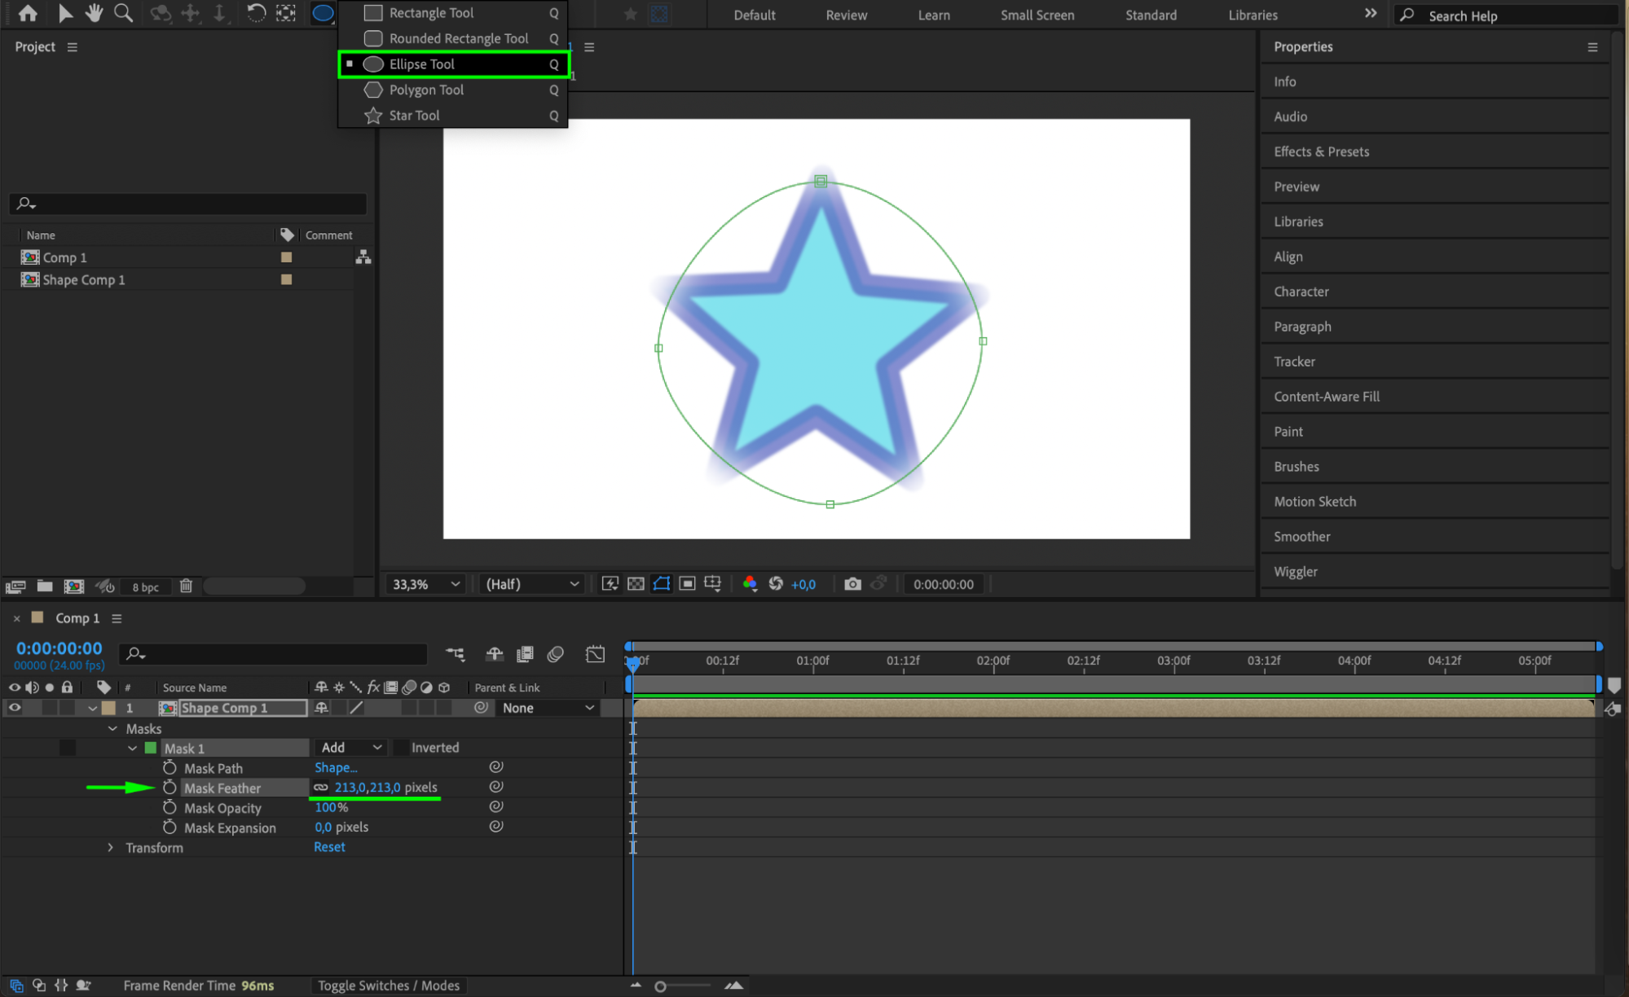The height and width of the screenshot is (997, 1629).
Task: Toggle the Mask Feather constrain link
Action: (x=321, y=788)
